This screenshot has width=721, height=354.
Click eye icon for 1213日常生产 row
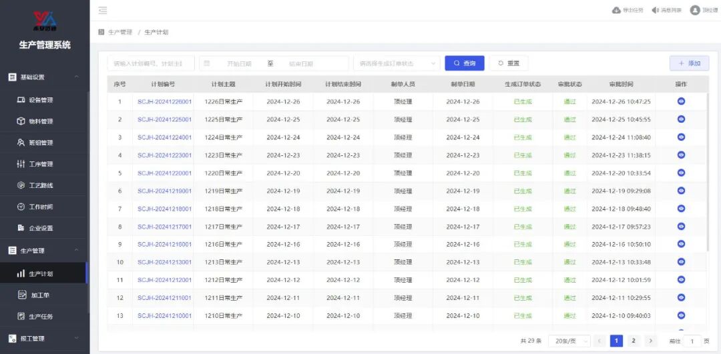[681, 262]
